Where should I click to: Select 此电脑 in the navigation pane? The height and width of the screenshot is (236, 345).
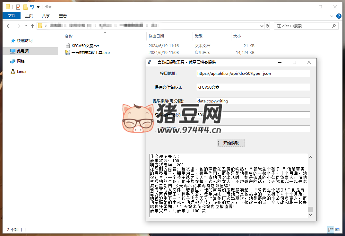point(22,51)
